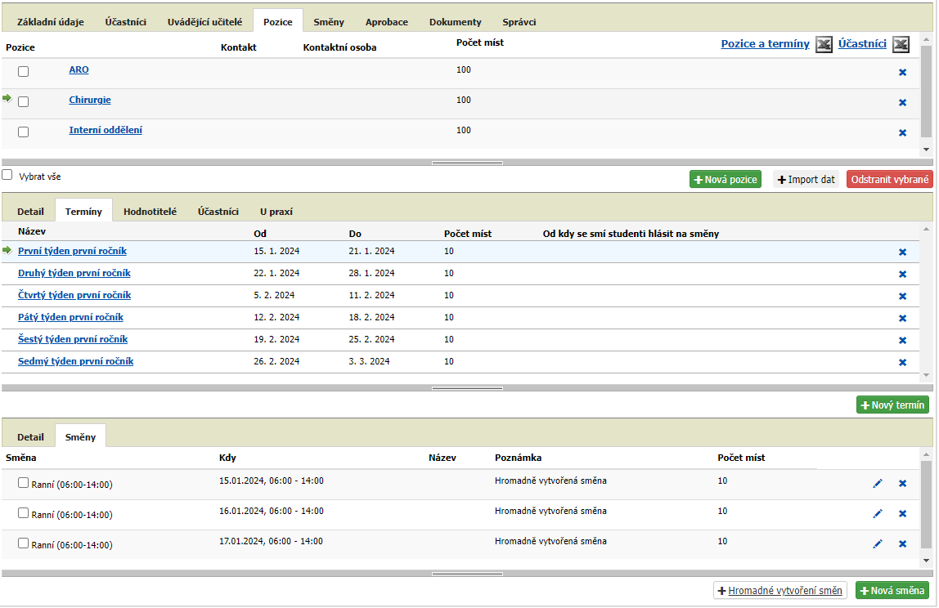Remove the Pátý týden první ročník term
The image size is (939, 608).
(902, 319)
